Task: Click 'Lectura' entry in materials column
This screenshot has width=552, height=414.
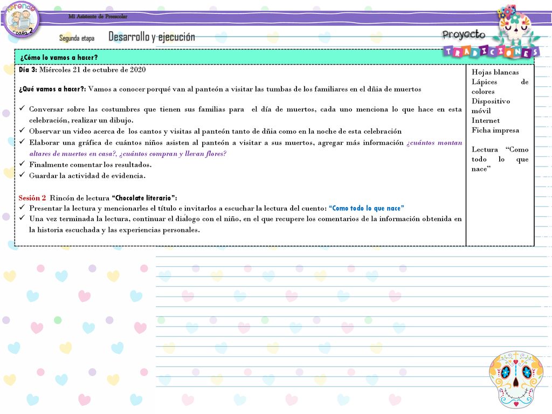Action: pyautogui.click(x=500, y=159)
